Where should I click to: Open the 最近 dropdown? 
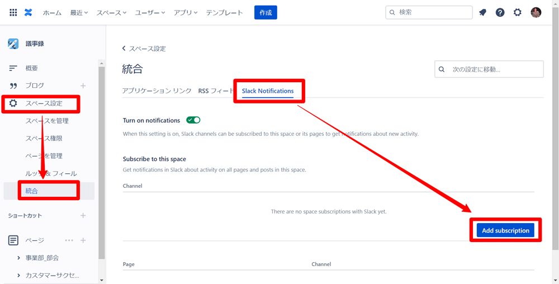point(79,12)
